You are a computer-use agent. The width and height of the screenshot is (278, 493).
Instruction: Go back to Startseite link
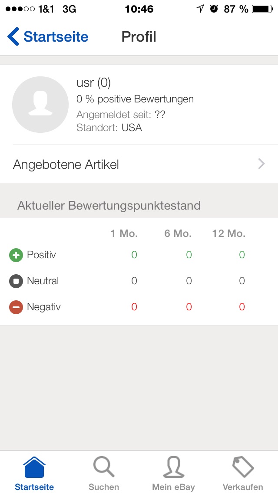pos(56,37)
